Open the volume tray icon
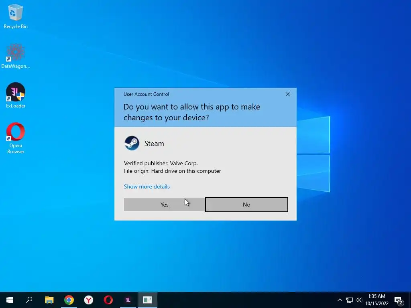The width and height of the screenshot is (411, 308). point(359,300)
